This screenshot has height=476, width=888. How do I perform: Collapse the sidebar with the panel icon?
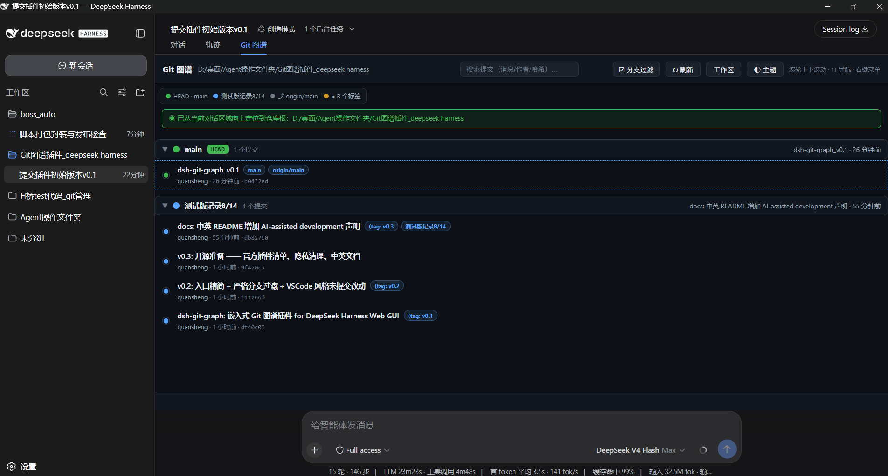click(x=140, y=34)
